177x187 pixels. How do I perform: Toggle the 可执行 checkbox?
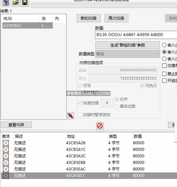142,86
